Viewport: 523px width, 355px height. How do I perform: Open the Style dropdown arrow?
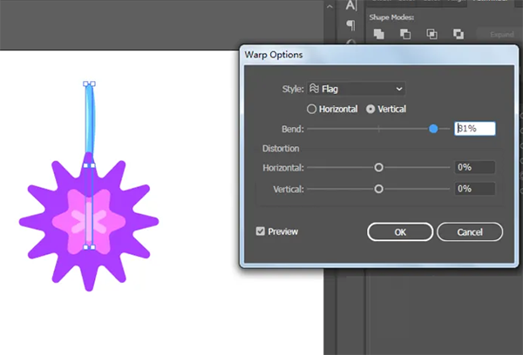(x=399, y=89)
